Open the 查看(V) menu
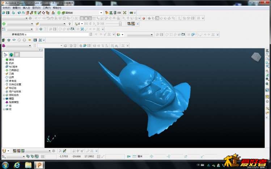The height and width of the screenshot is (169, 271). (x=17, y=8)
